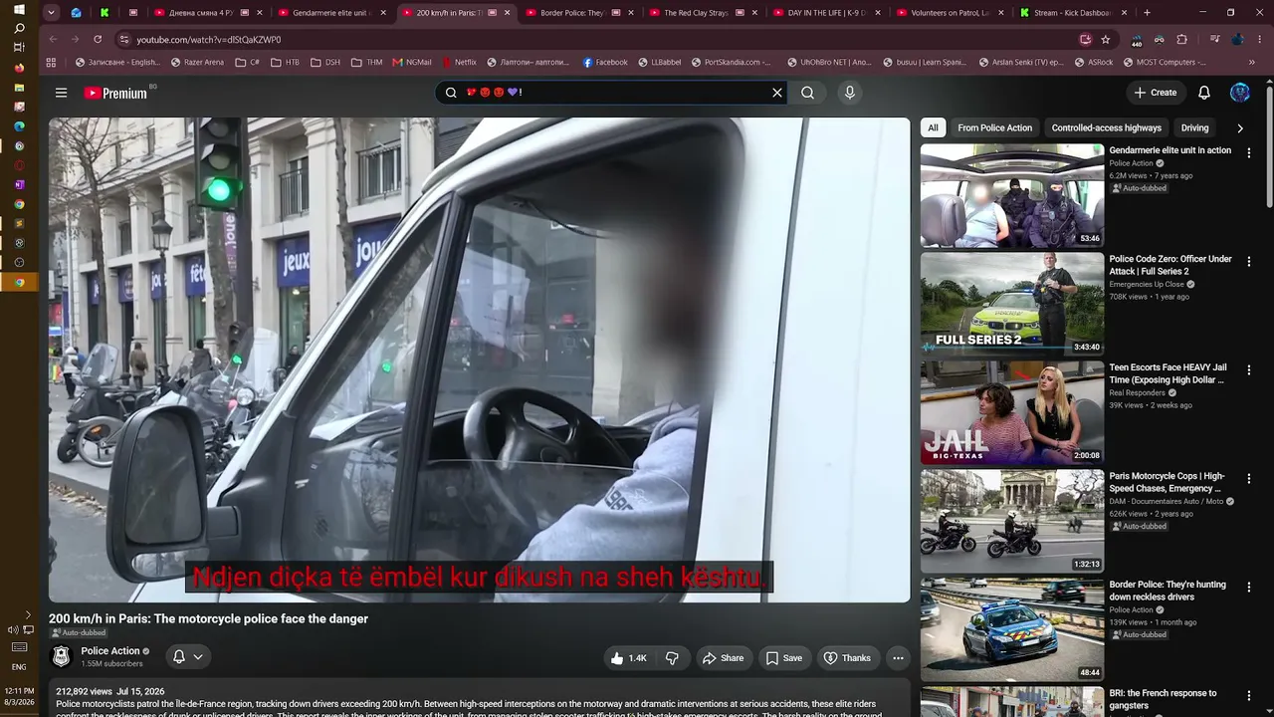Open Windows taskbar search
1274x717 pixels.
pyautogui.click(x=19, y=28)
